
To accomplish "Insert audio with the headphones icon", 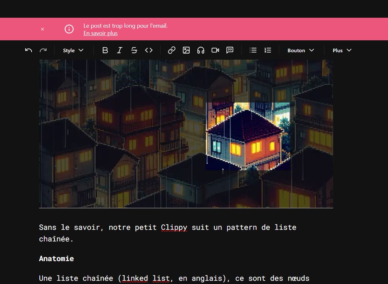I will [x=201, y=50].
